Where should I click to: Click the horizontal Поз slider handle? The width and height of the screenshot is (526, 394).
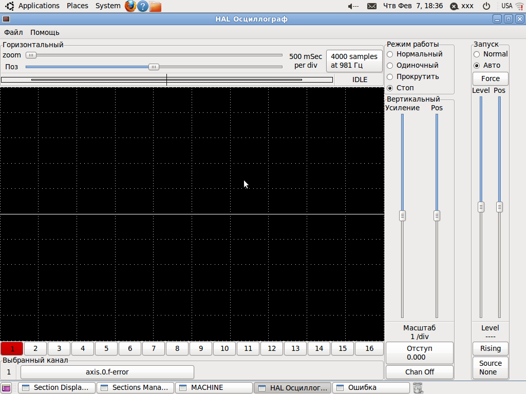pos(154,67)
